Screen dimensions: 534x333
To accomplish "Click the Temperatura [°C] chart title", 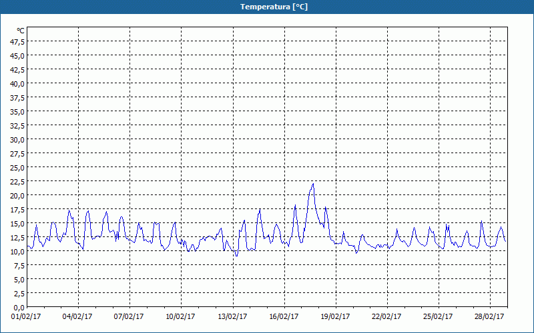I will click(x=274, y=7).
